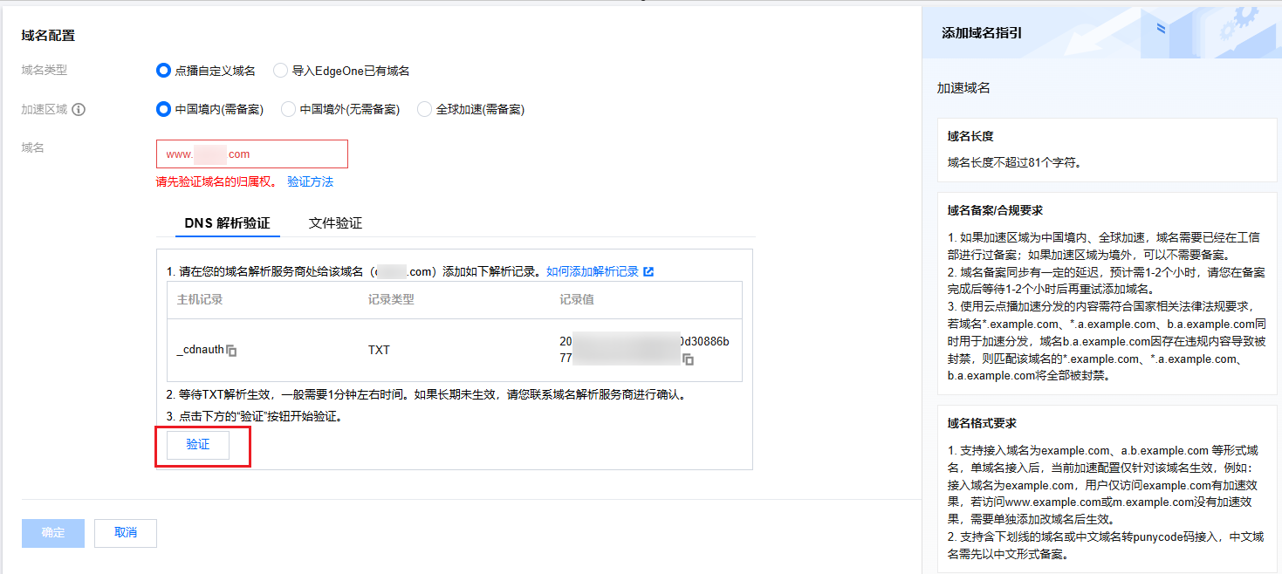This screenshot has height=574, width=1282.
Task: Click the 添加域名指引 panel title
Action: coord(982,33)
